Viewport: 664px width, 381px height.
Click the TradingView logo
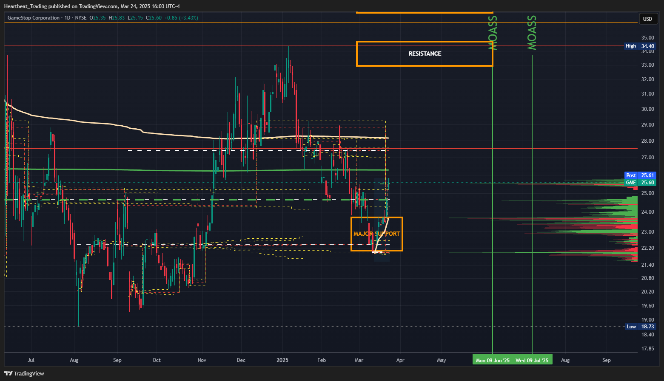coord(24,373)
